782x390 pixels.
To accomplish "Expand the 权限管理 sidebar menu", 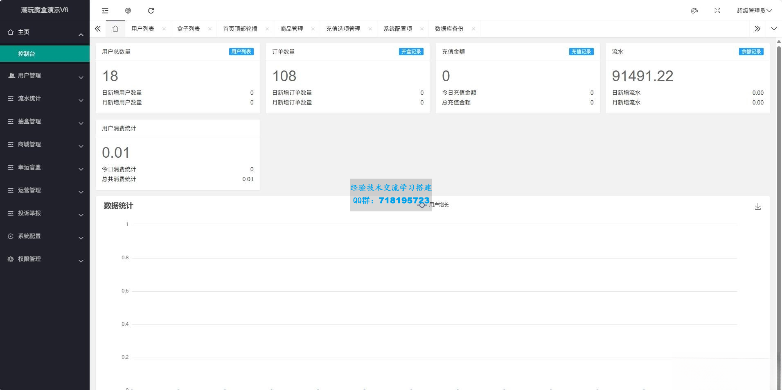I will (x=45, y=259).
